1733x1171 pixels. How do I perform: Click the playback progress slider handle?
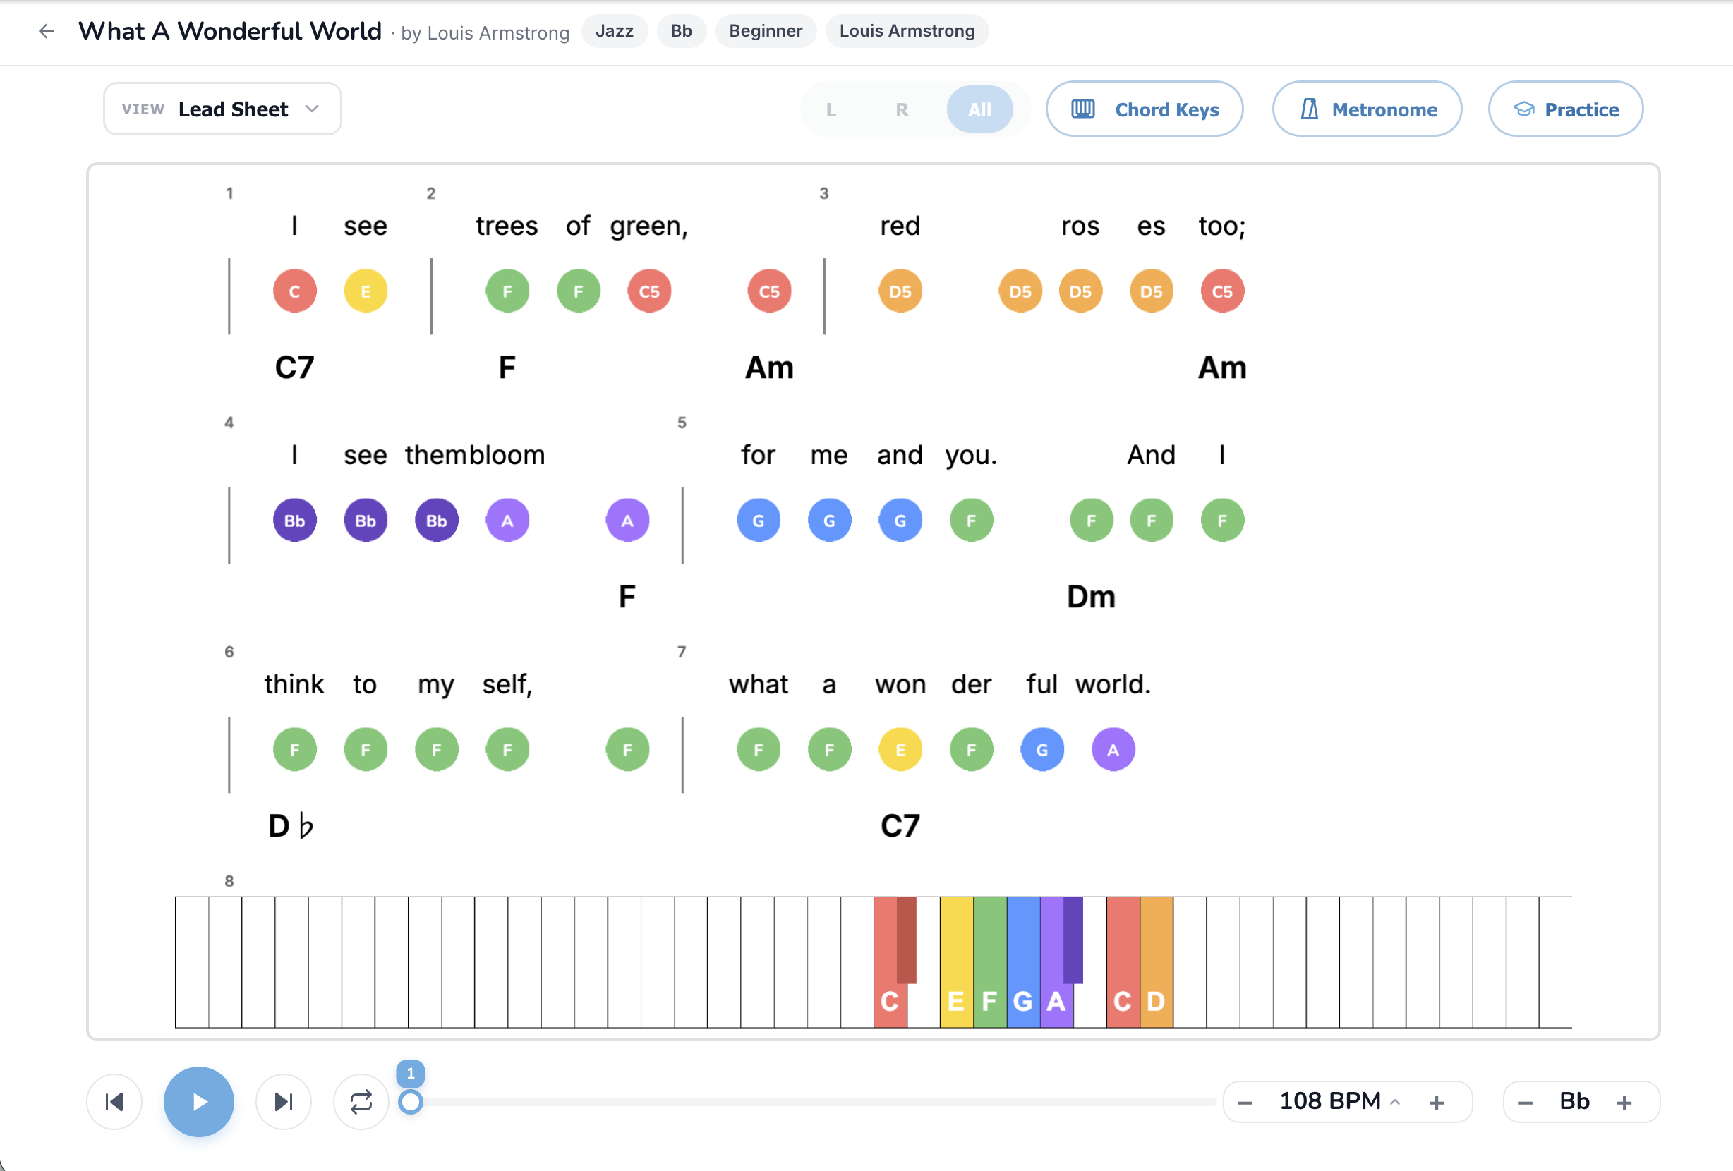pos(410,1102)
